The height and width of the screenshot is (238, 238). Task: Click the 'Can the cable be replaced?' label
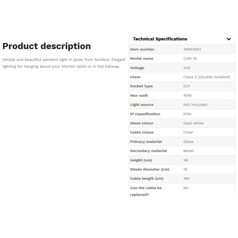[x=146, y=191]
